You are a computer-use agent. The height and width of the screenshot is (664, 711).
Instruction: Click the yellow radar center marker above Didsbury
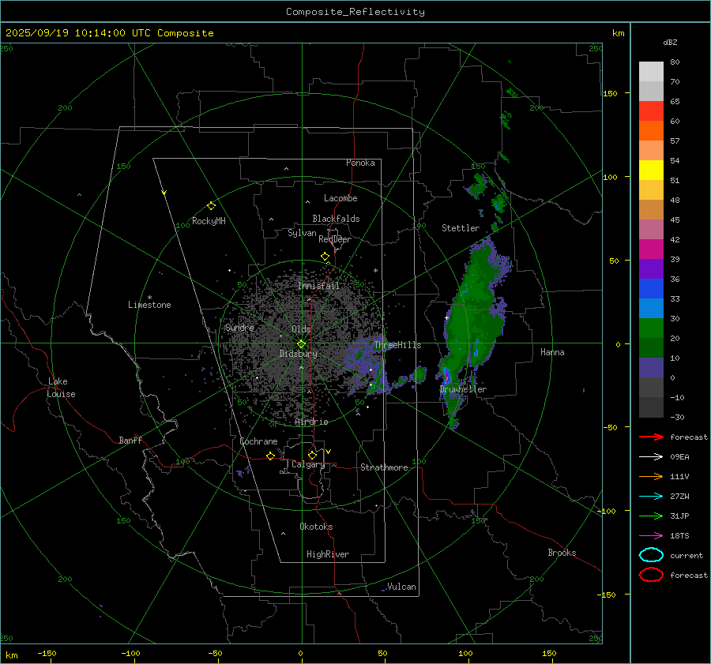(301, 343)
